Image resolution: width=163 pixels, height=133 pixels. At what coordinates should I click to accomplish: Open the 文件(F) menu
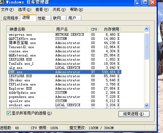[7, 10]
